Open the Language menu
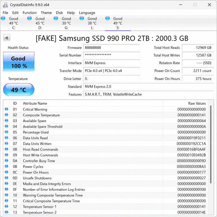This screenshot has width=217, height=217. (x=87, y=13)
